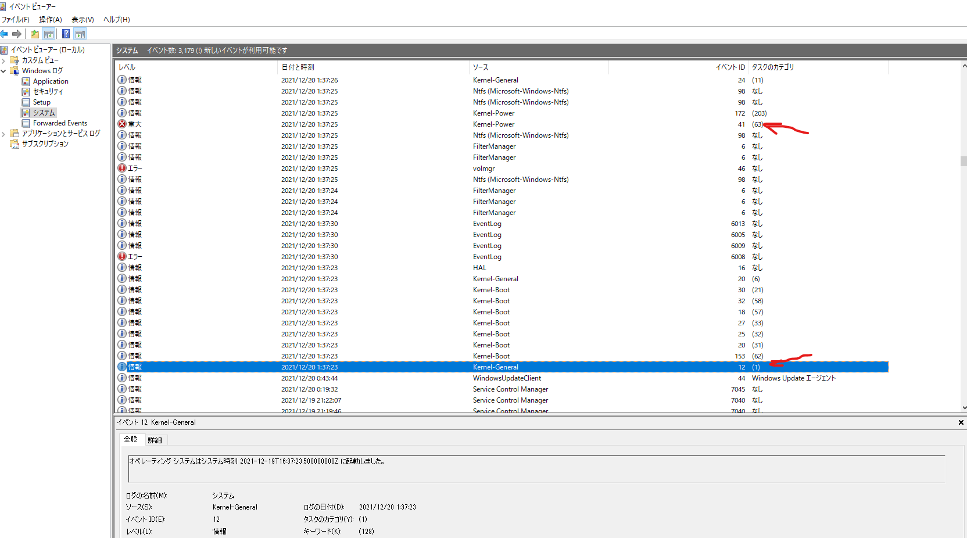Open the 操作(A) menu
This screenshot has height=538, width=967.
click(x=51, y=19)
